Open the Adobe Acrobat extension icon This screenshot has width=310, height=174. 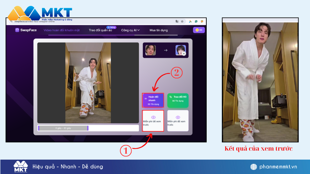(x=190, y=21)
